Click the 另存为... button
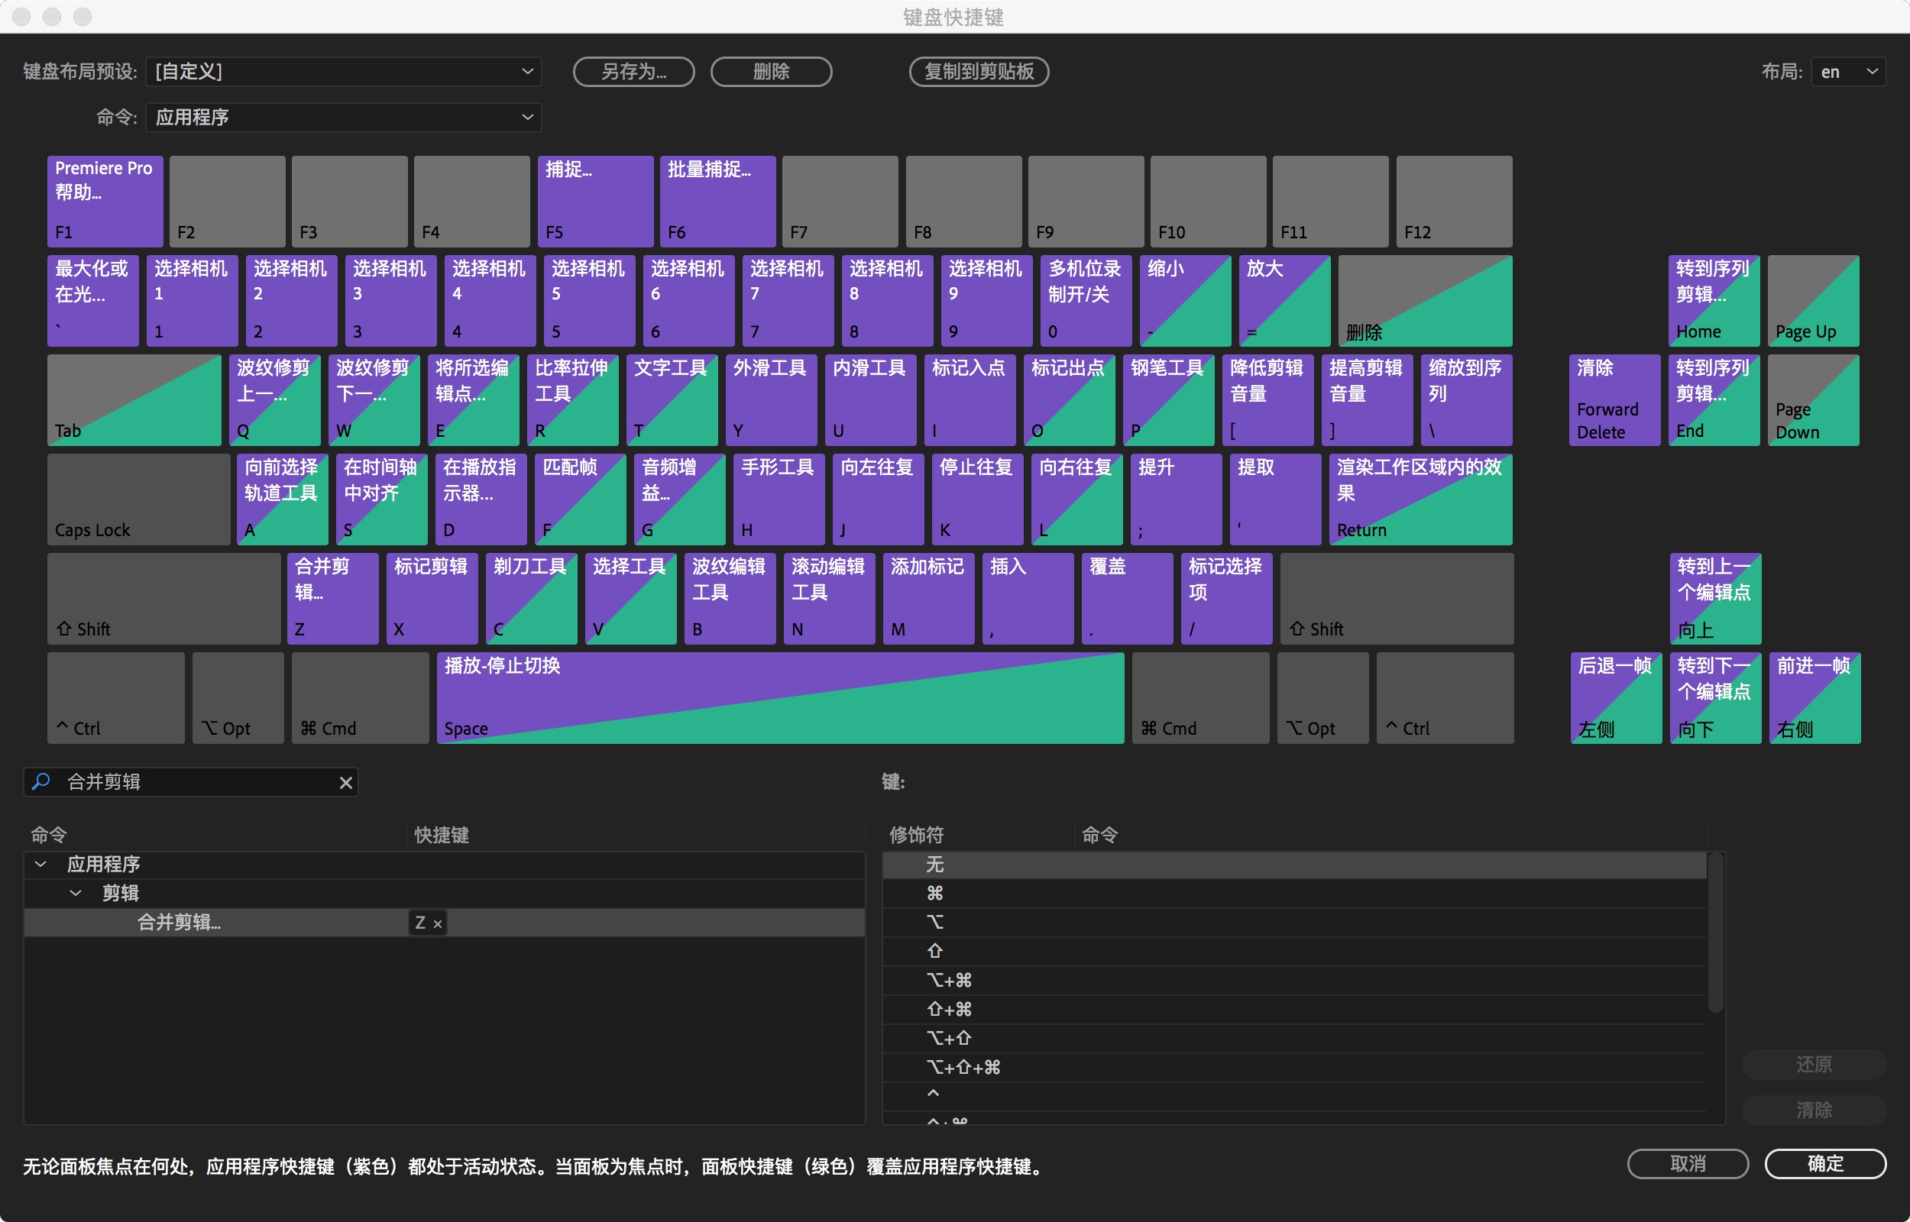 633,72
